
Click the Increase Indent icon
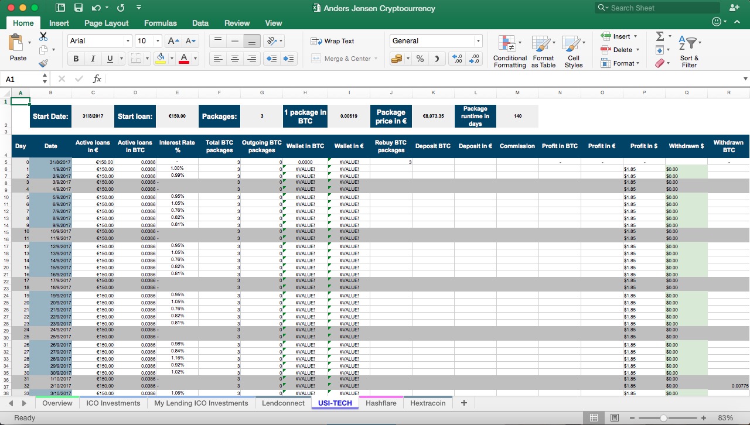289,59
